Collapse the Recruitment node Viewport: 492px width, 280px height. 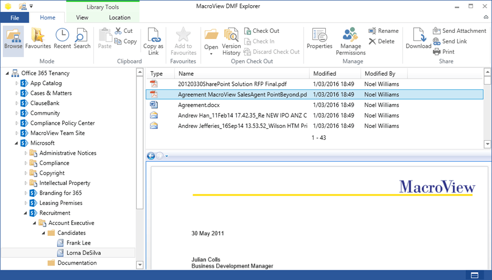(25, 213)
